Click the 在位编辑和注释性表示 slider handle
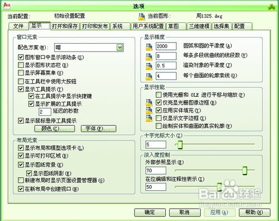This screenshot has width=279, height=221. click(x=219, y=187)
